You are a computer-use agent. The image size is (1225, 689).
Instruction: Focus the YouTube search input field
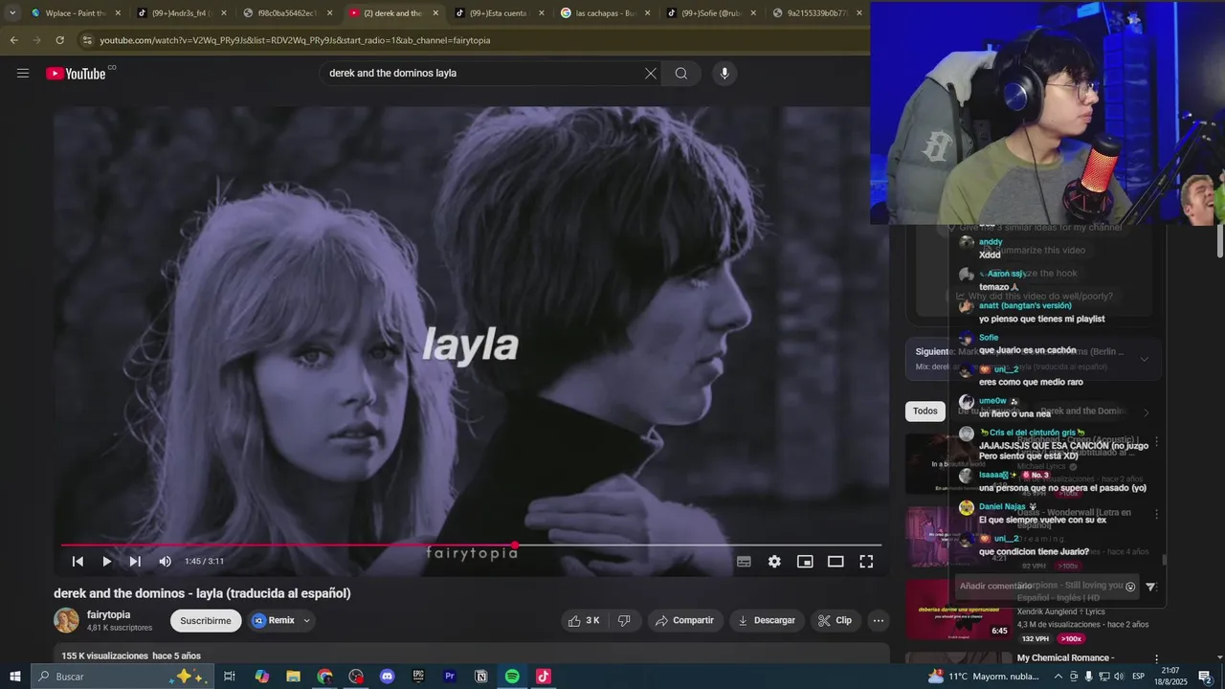(483, 74)
